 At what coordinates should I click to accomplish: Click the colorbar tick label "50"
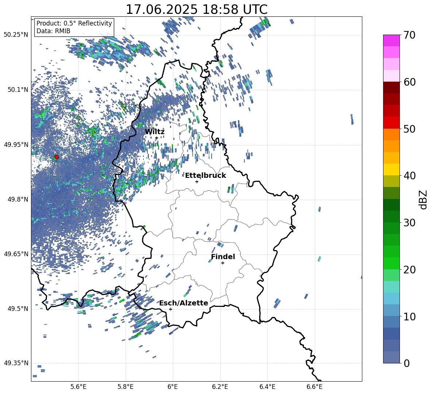(409, 129)
